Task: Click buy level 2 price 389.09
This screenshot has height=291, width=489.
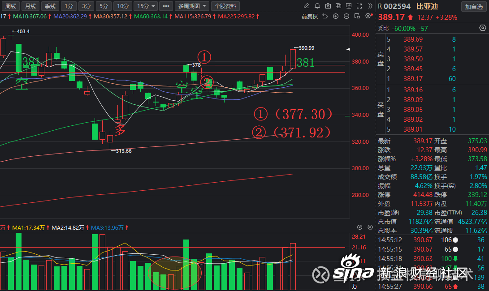Action: 413,100
